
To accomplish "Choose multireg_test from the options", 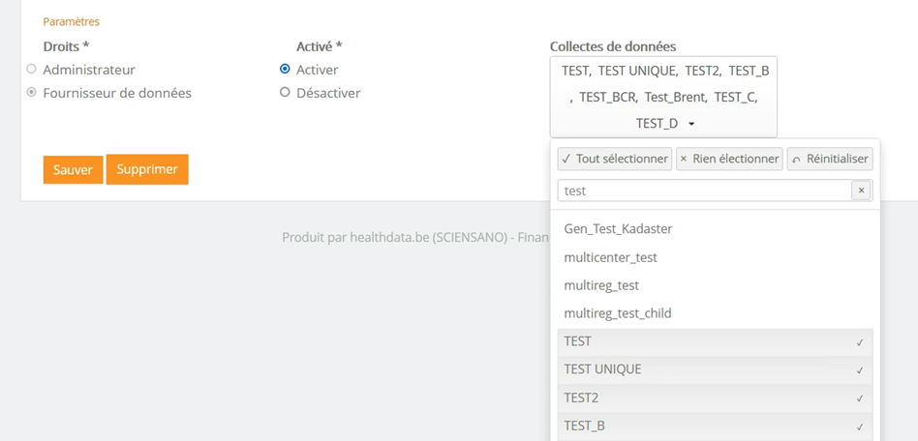I will pyautogui.click(x=601, y=285).
